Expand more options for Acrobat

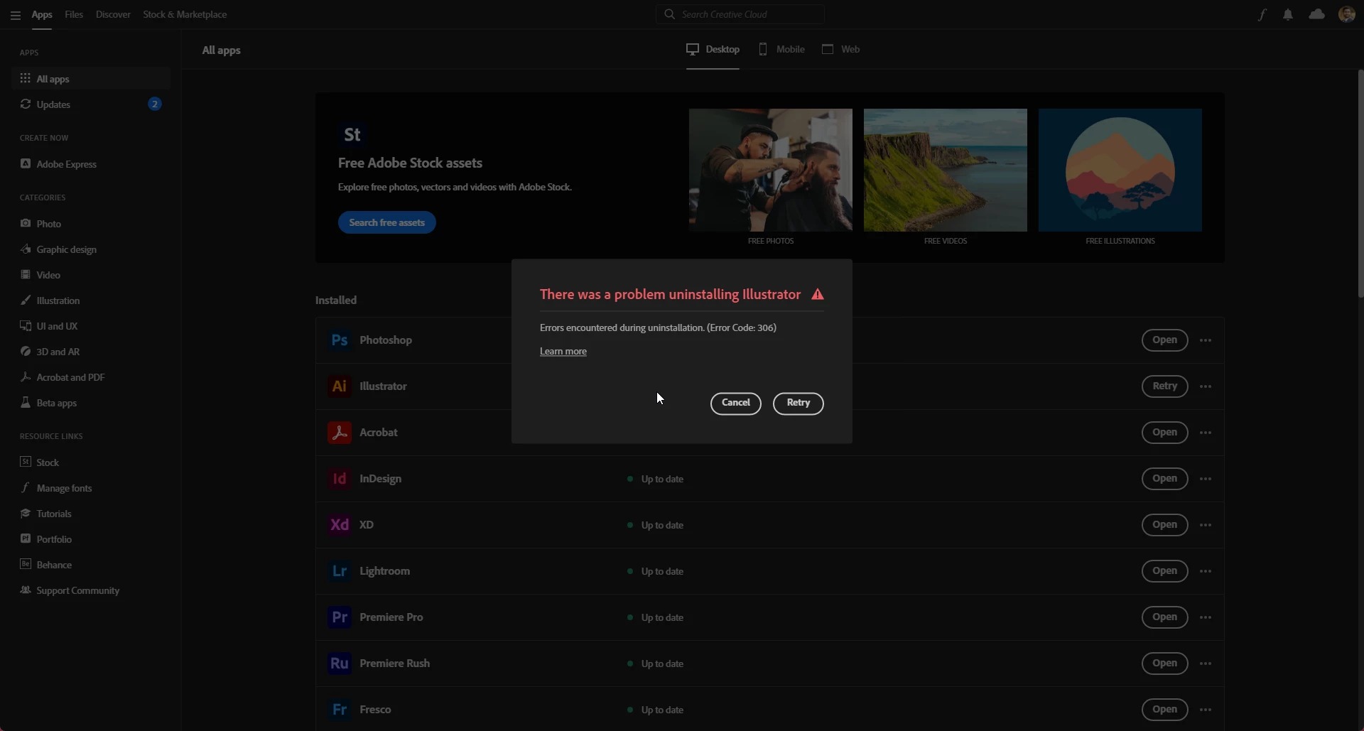pyautogui.click(x=1206, y=433)
